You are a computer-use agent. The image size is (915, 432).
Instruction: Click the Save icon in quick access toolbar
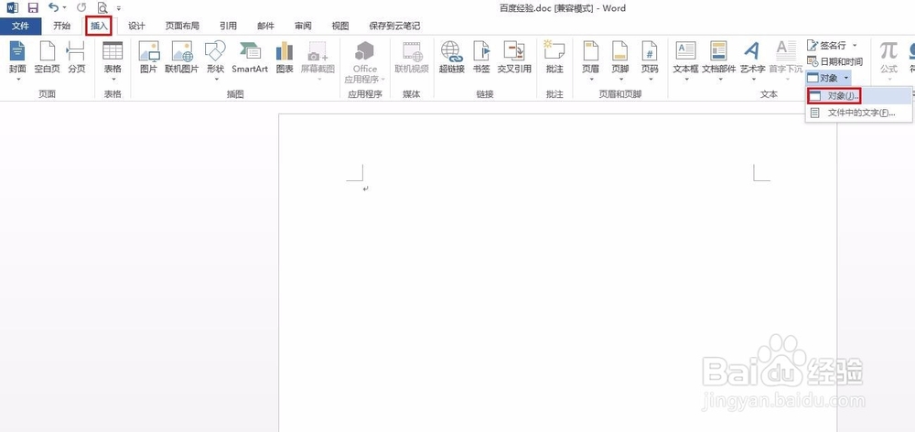pyautogui.click(x=33, y=7)
